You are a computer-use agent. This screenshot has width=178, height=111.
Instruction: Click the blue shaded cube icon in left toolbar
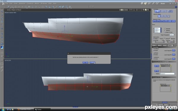2,48
